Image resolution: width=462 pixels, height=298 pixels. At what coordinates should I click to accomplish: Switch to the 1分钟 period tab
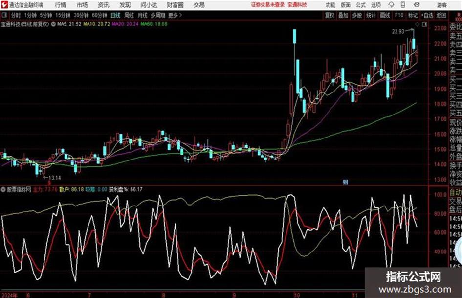pyautogui.click(x=30, y=15)
